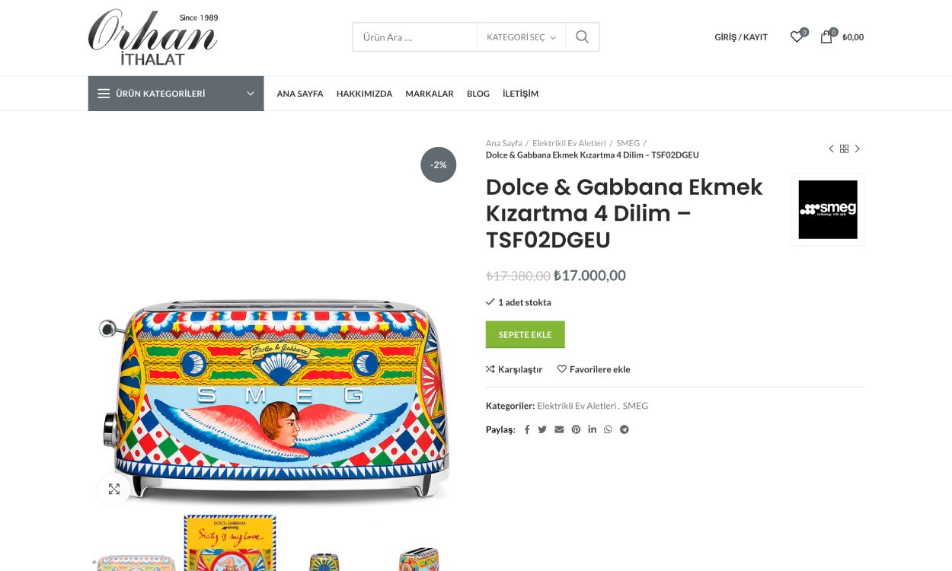
Task: Open the Elektrikli Ev Aletleri breadcrumb
Action: coord(569,143)
